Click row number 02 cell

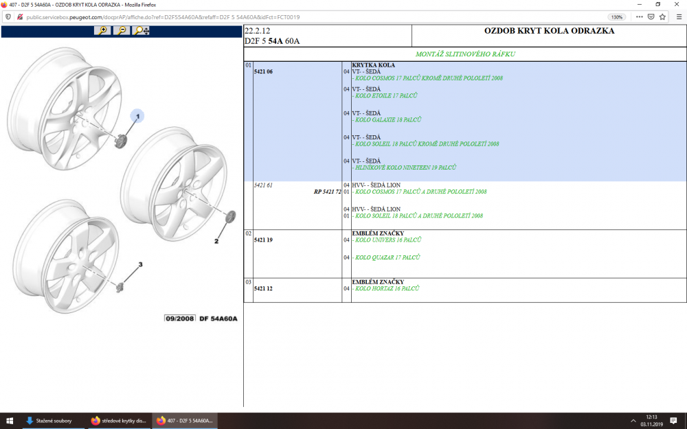coord(249,254)
